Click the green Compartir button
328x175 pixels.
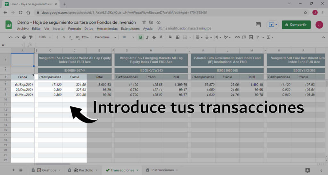pyautogui.click(x=296, y=25)
